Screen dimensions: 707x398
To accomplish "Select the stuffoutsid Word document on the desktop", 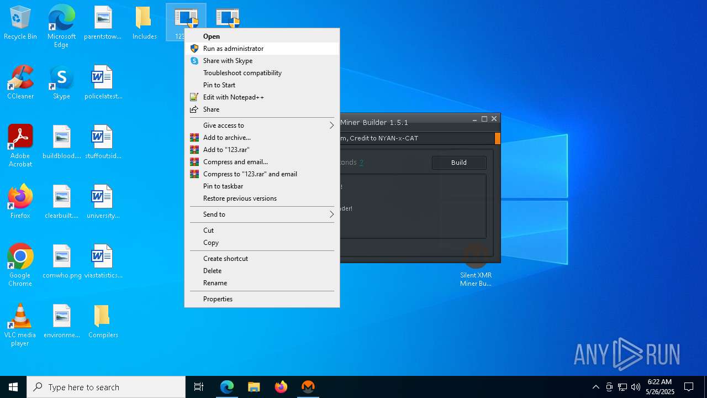I will [x=103, y=143].
